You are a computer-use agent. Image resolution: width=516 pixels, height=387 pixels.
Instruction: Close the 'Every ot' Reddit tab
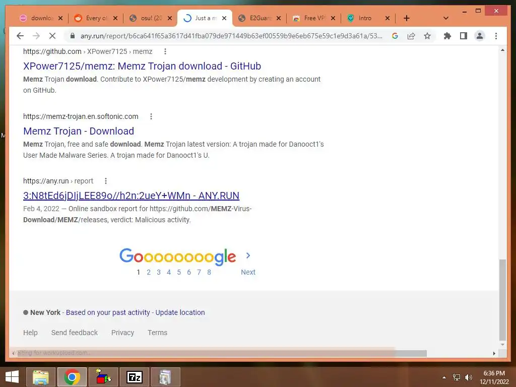[x=115, y=18]
